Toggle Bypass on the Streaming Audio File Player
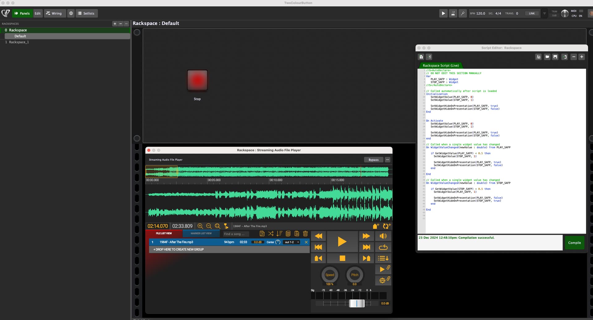 pyautogui.click(x=373, y=160)
